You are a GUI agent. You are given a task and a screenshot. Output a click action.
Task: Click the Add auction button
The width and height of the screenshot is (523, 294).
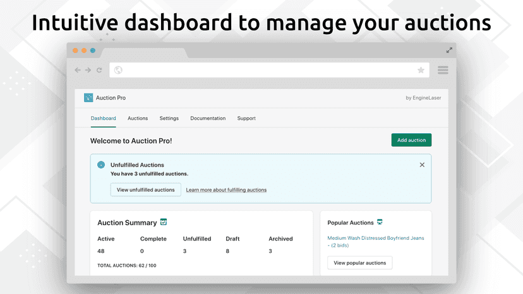click(x=411, y=140)
